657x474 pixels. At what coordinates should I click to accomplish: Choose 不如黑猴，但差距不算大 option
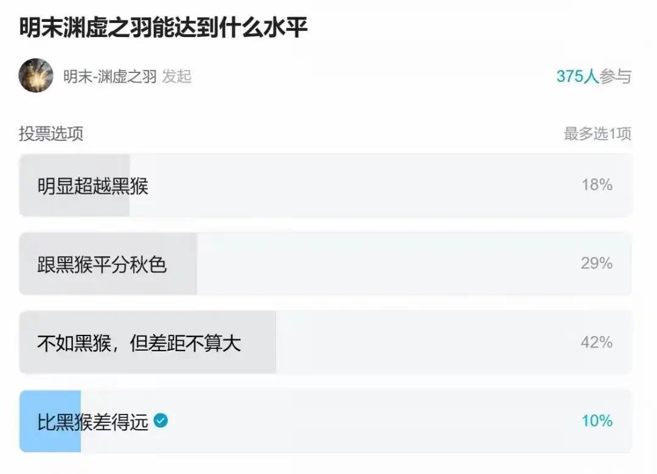139,343
